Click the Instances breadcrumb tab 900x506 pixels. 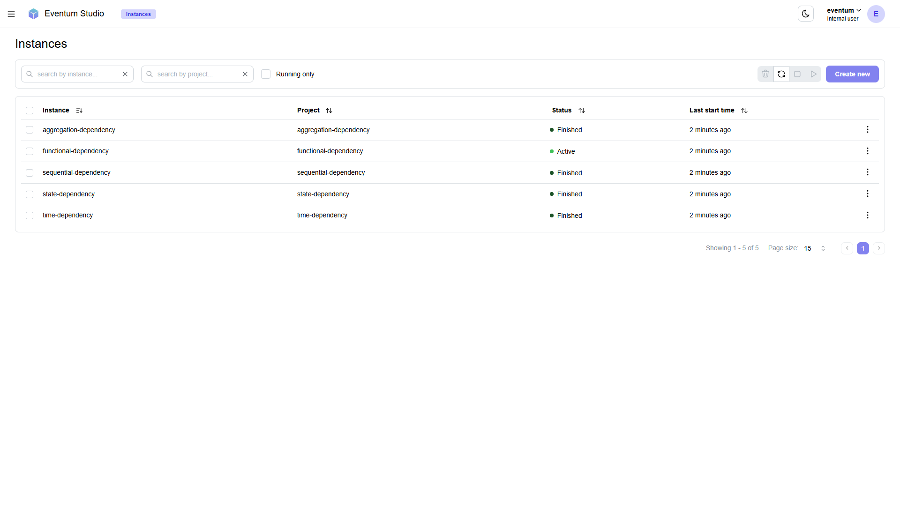(x=138, y=14)
